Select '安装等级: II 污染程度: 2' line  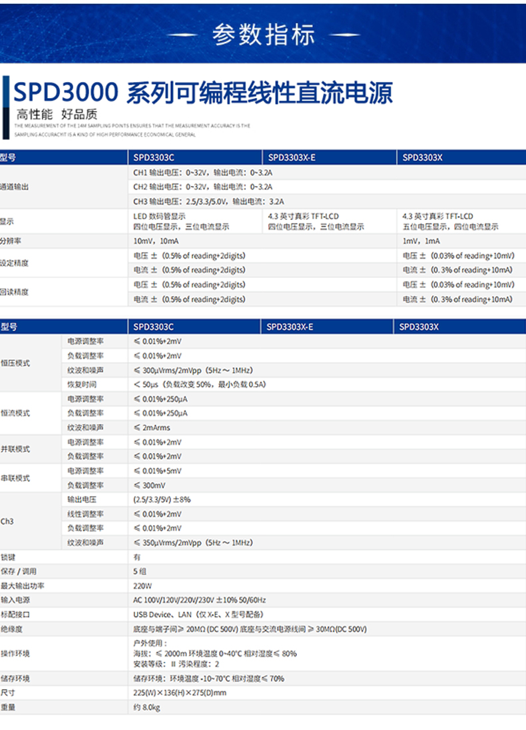click(176, 664)
